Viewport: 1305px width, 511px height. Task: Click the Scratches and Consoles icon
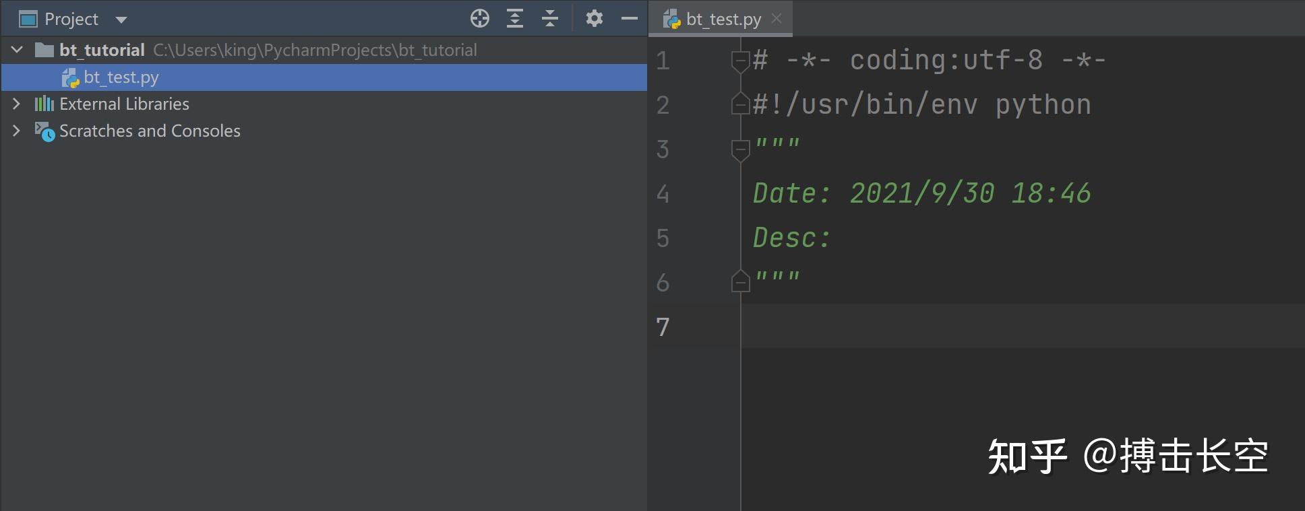(44, 131)
